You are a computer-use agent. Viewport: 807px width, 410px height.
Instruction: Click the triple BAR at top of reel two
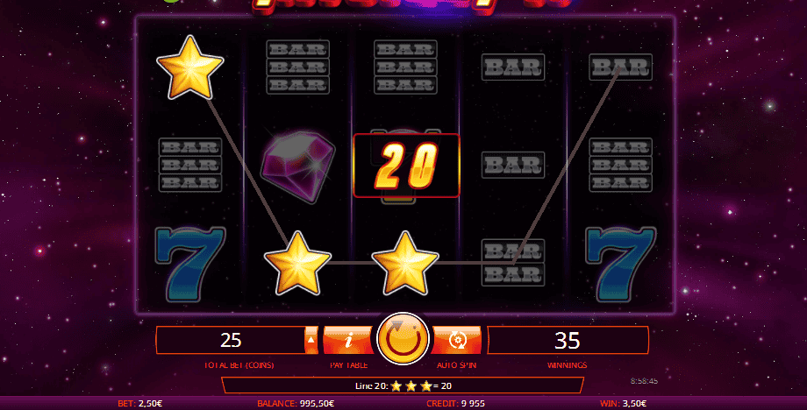click(x=298, y=67)
